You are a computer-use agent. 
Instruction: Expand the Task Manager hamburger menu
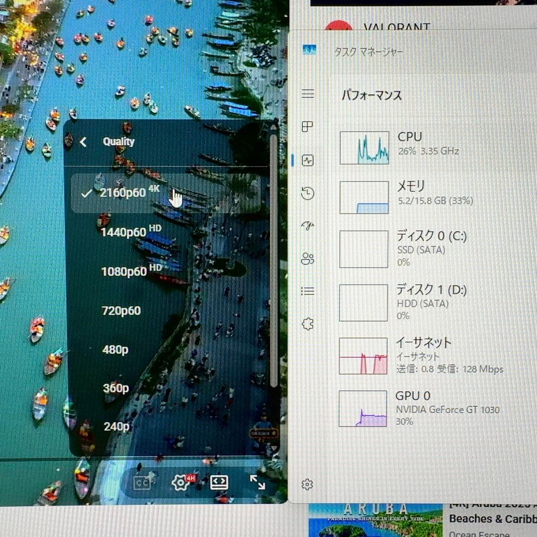(308, 94)
